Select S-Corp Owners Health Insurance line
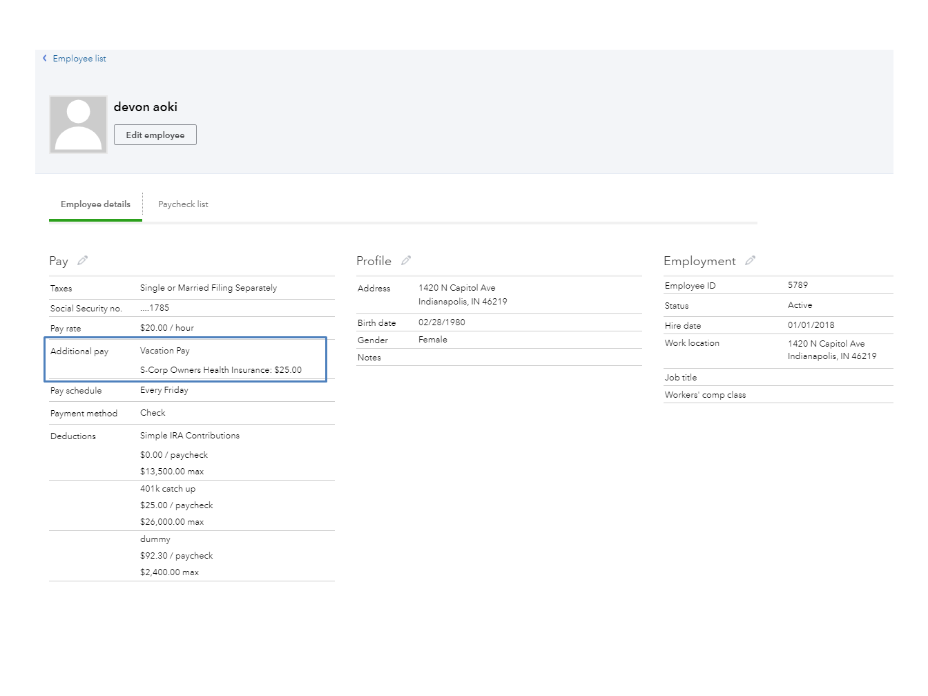Image resolution: width=928 pixels, height=696 pixels. (x=221, y=370)
